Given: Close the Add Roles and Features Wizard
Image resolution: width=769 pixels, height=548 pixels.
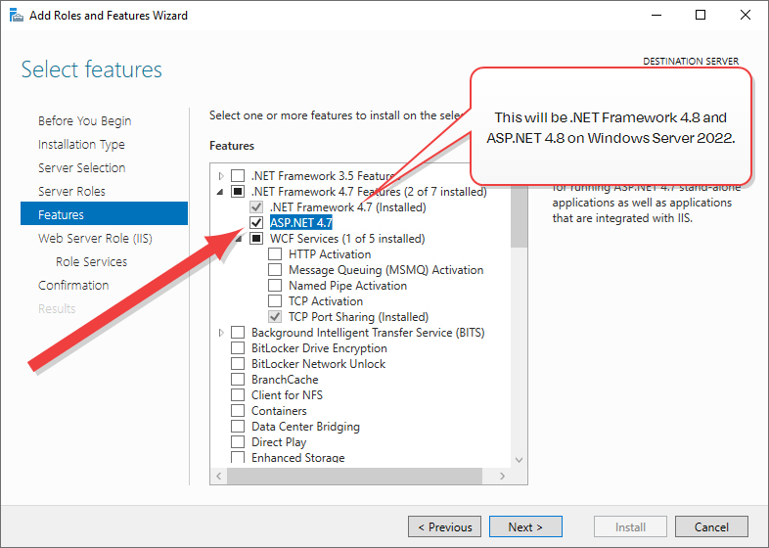Looking at the screenshot, I should (x=746, y=16).
